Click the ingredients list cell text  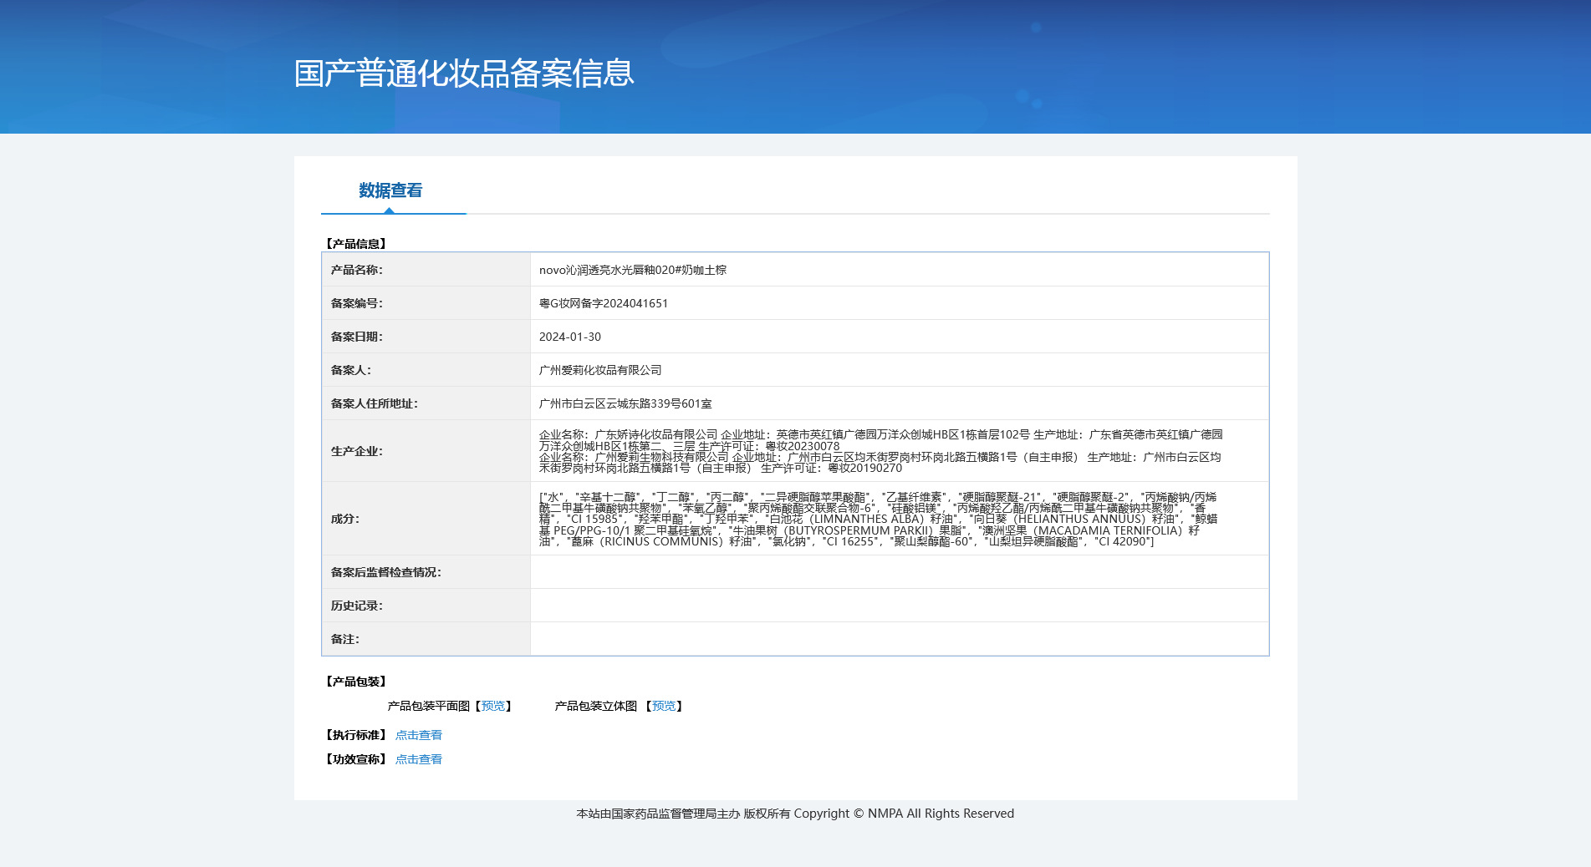tap(878, 519)
